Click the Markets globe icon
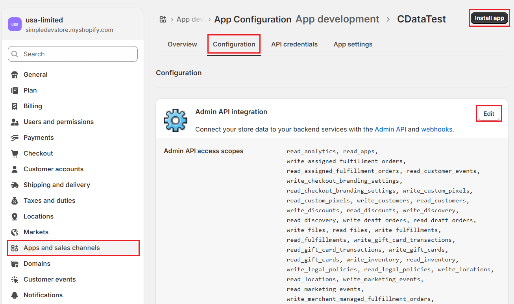The height and width of the screenshot is (304, 514). pos(15,232)
